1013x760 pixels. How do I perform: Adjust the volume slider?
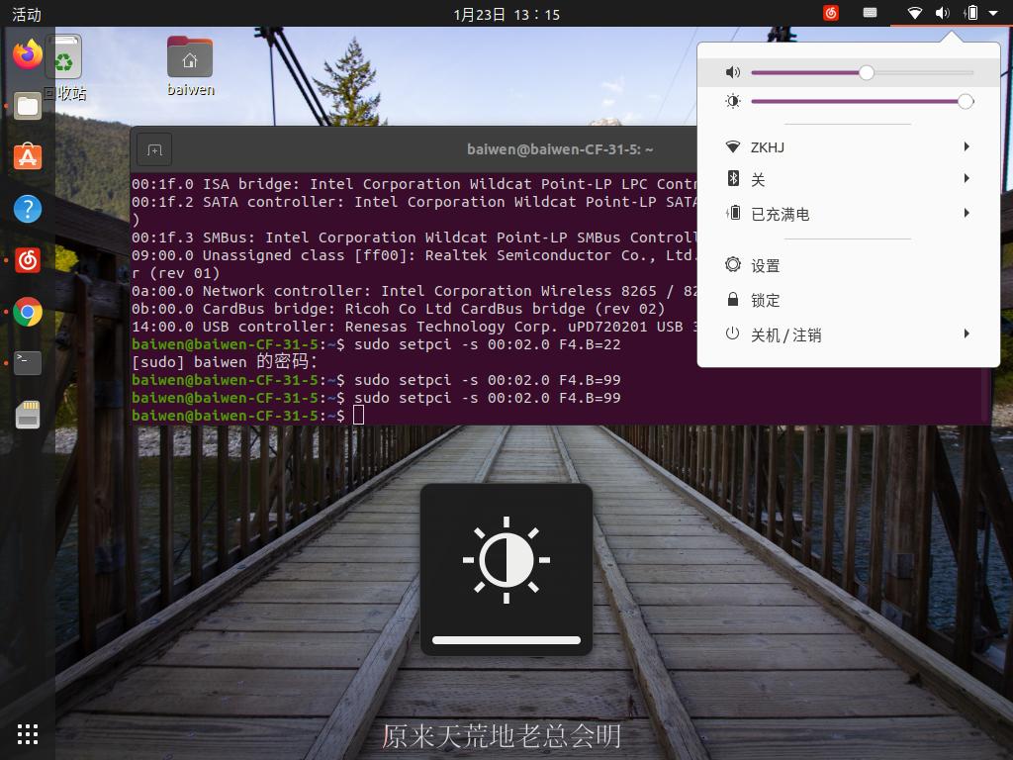[866, 72]
